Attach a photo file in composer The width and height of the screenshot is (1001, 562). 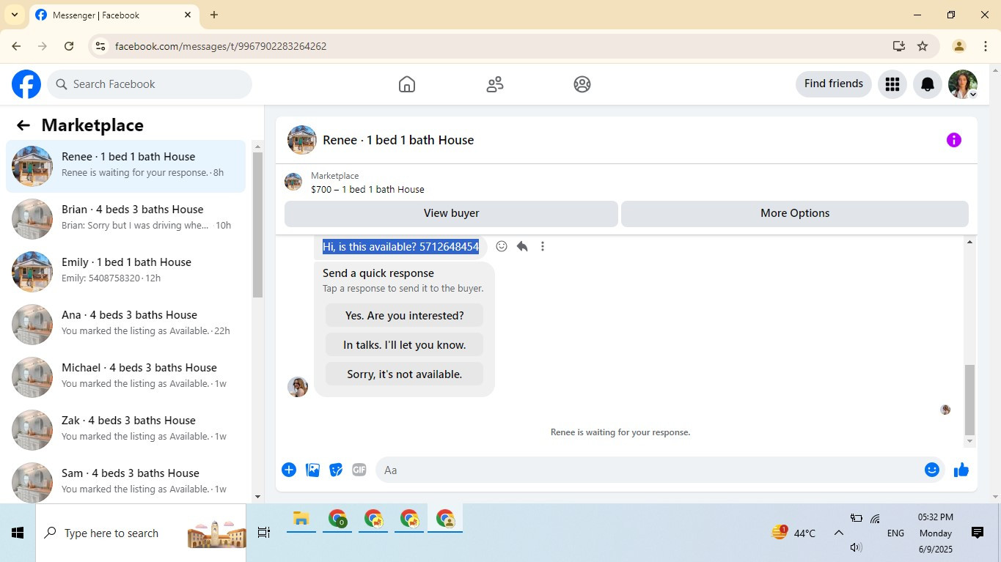pyautogui.click(x=312, y=470)
